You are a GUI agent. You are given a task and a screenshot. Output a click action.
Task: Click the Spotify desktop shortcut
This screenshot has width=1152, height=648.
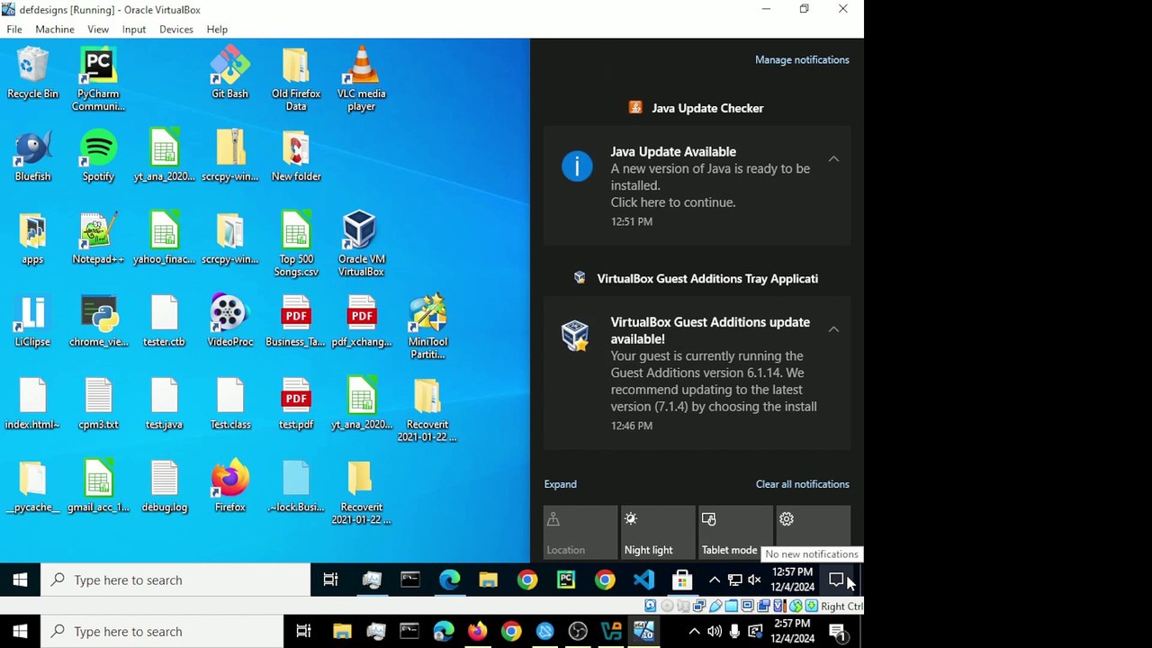click(98, 157)
